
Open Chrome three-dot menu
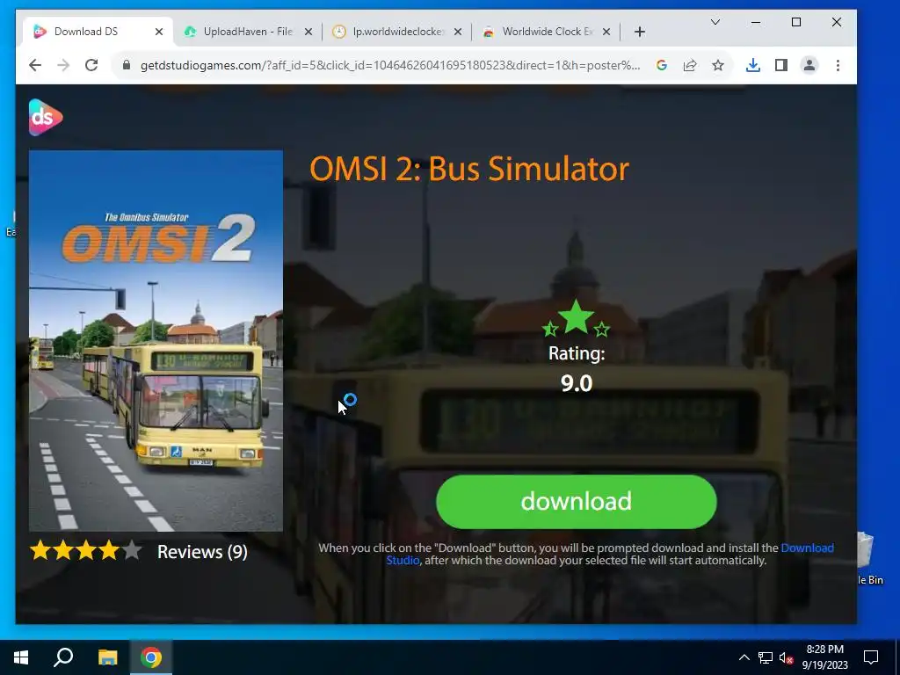coord(838,65)
